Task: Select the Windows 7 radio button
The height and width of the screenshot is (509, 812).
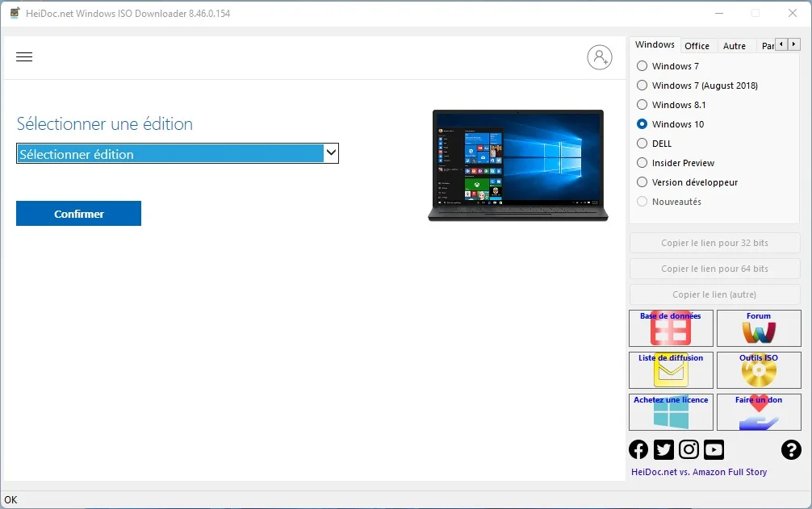Action: point(642,65)
